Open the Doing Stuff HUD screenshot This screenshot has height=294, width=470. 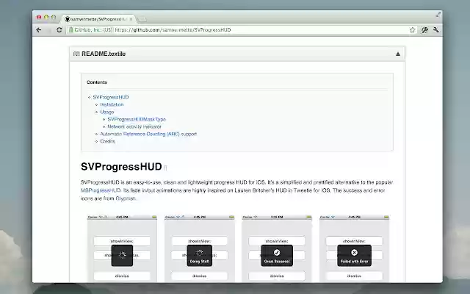click(200, 248)
